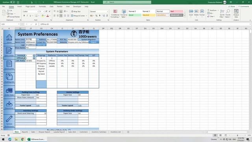This screenshot has width=252, height=142.
Task: Apply Italic formatting
Action: click(27, 16)
